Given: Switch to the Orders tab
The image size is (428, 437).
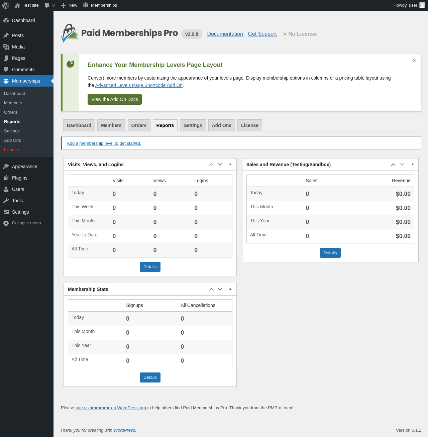Looking at the screenshot, I should tap(139, 125).
